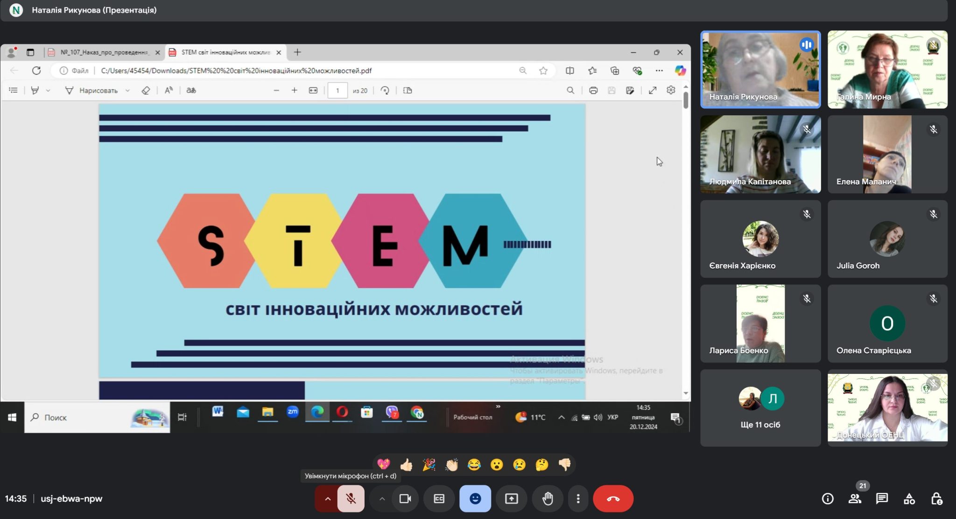
Task: Turn on the camera
Action: coord(405,498)
